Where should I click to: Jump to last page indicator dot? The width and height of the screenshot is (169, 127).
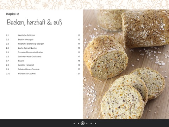(x=95, y=123)
